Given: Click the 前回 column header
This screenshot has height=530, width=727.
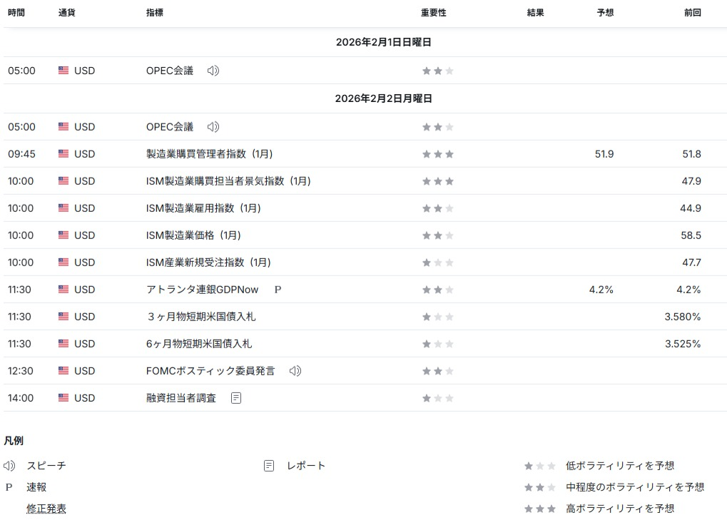Looking at the screenshot, I should click(692, 13).
